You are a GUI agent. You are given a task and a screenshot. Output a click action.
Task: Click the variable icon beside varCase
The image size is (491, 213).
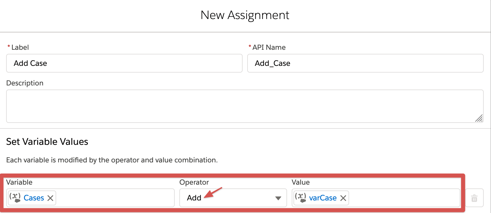click(300, 197)
